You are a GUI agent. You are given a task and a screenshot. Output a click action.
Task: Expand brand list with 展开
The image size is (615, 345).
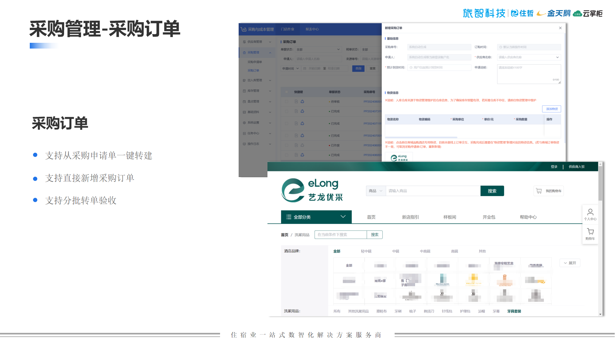(x=570, y=263)
